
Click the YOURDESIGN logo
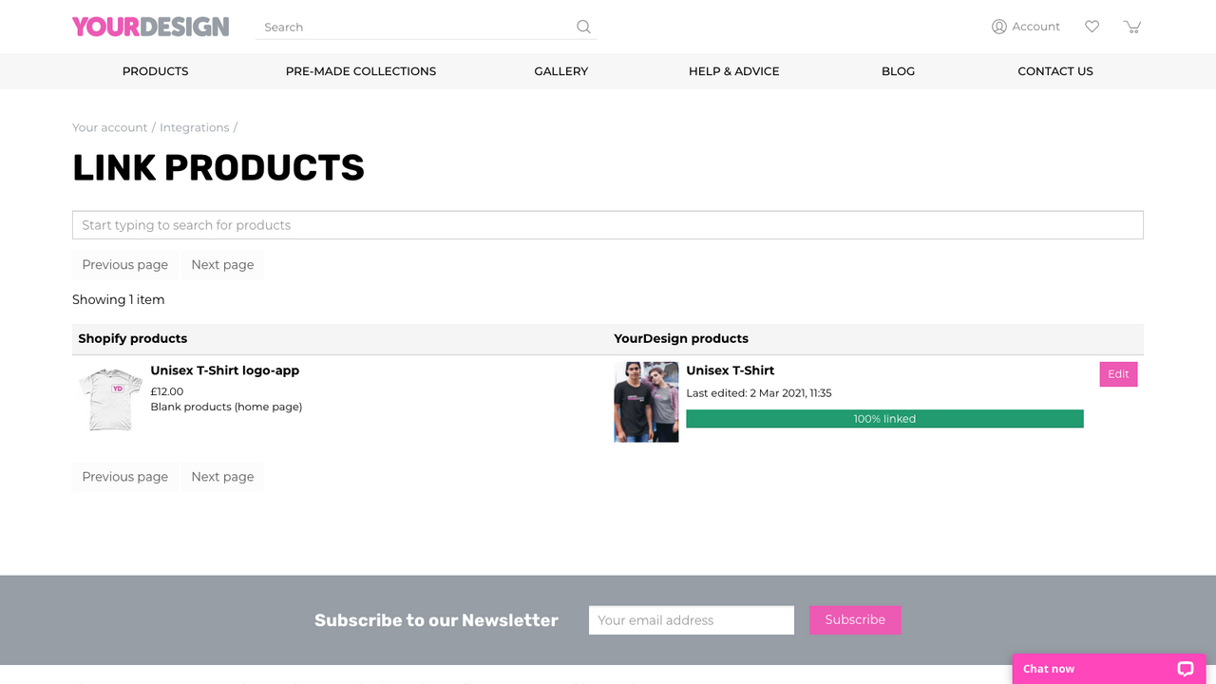[150, 27]
